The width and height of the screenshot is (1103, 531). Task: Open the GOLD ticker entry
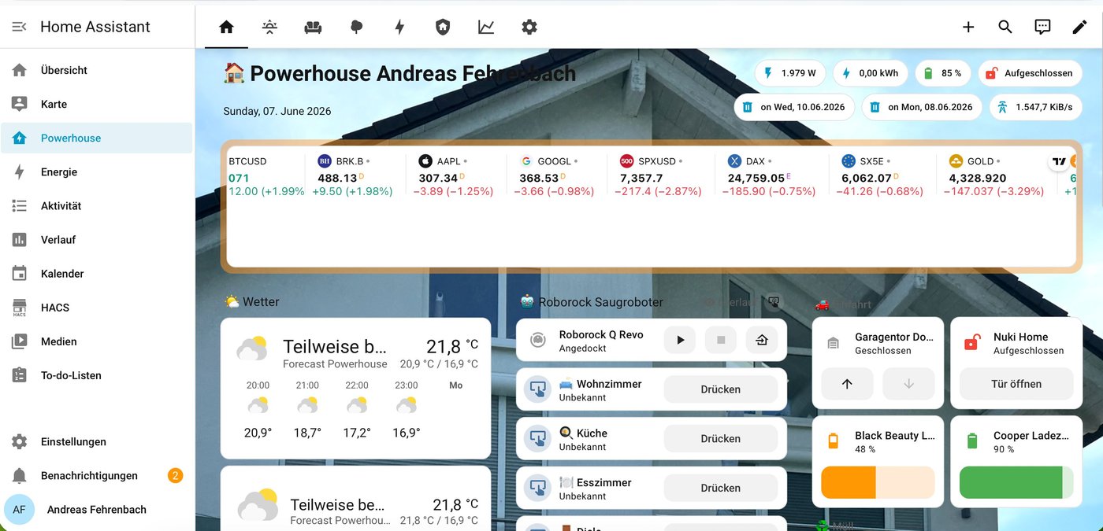997,176
